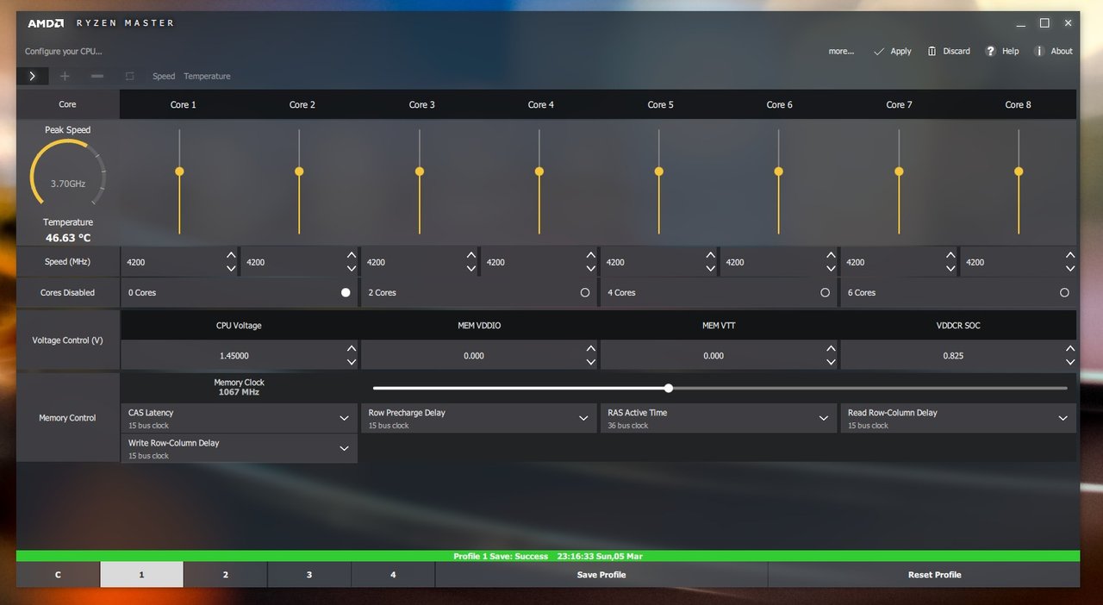Click the 1067 MHz memory clock value
The width and height of the screenshot is (1103, 605).
coord(239,392)
